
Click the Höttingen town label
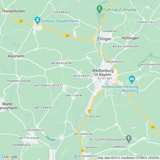tap(130, 38)
